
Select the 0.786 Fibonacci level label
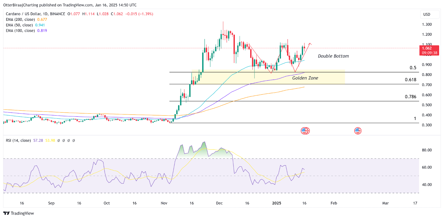coord(410,97)
